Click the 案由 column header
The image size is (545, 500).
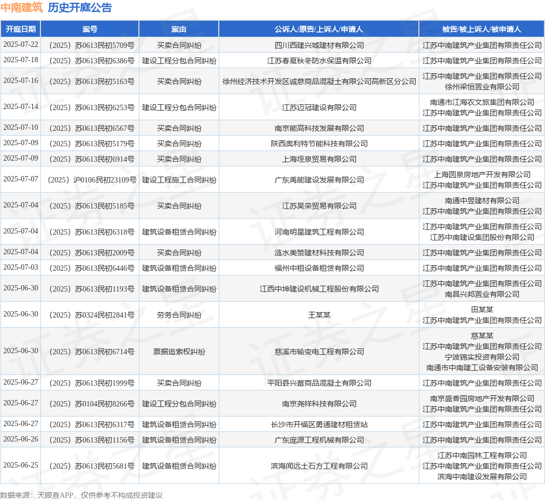[179, 29]
